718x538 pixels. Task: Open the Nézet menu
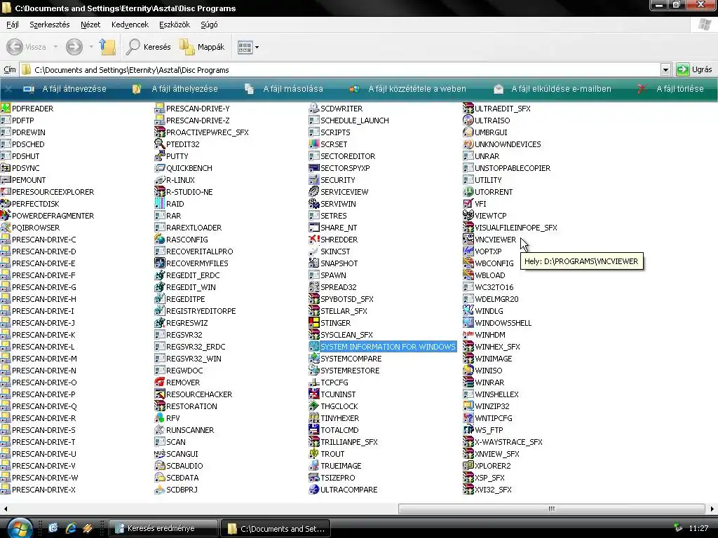pyautogui.click(x=90, y=25)
